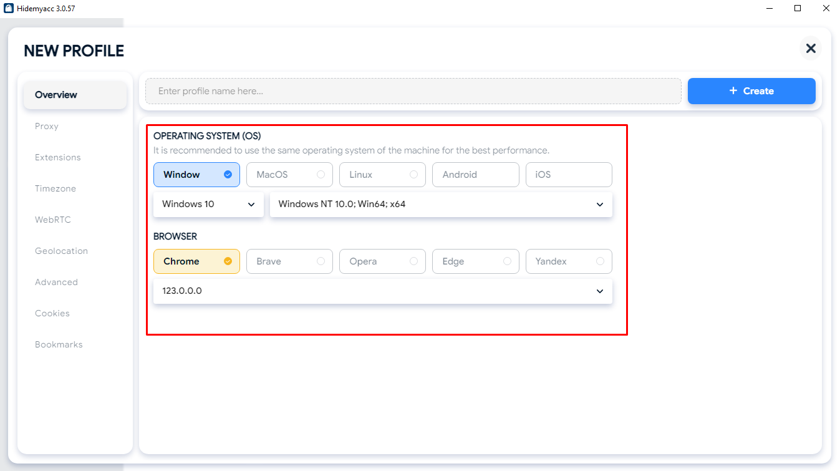Select Android operating system option
The image size is (840, 471).
coord(476,175)
